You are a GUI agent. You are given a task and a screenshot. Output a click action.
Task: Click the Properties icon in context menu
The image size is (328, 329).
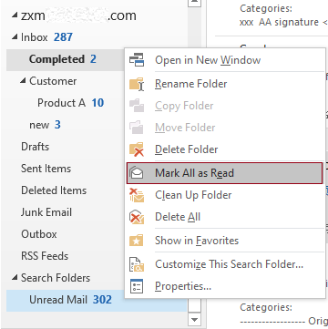(137, 286)
